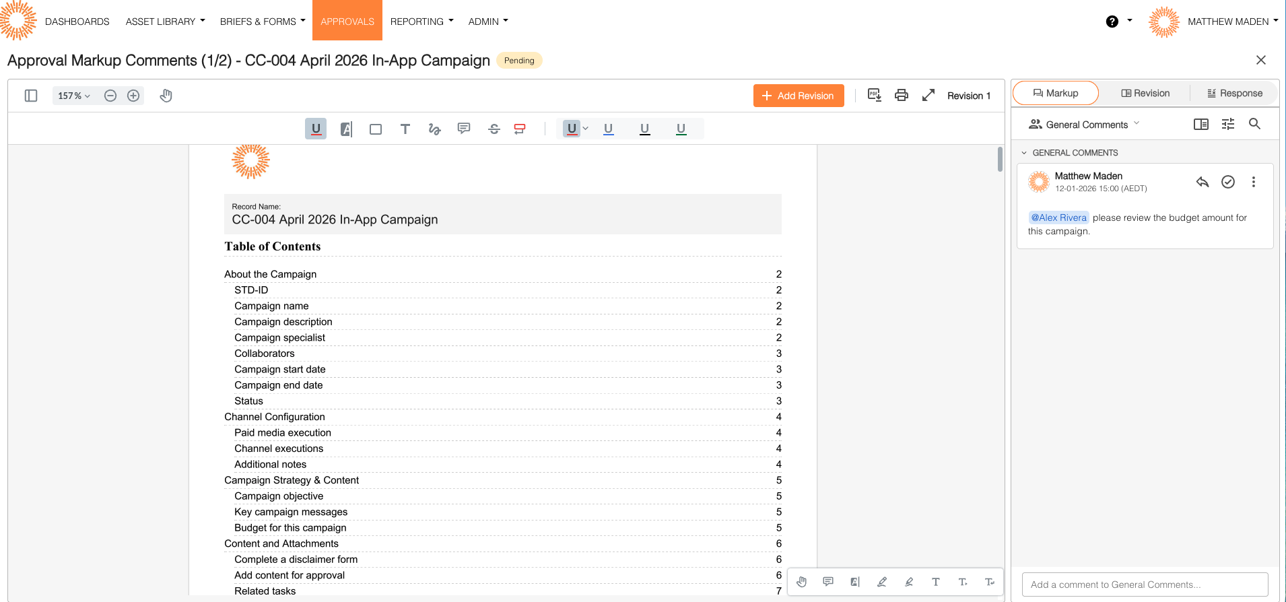
Task: Open the 157% zoom level dropdown
Action: pos(74,96)
